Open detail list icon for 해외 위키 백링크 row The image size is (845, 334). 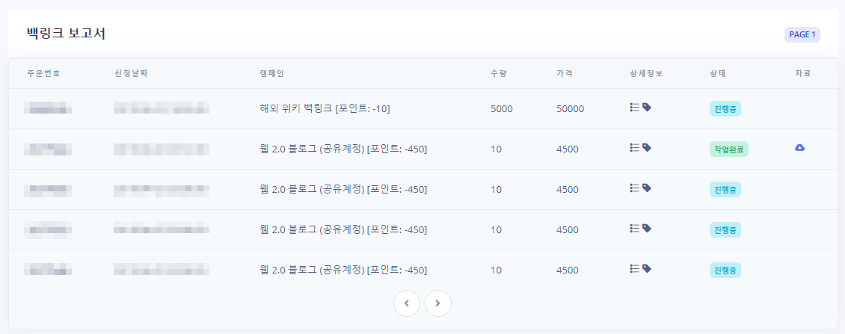click(x=634, y=108)
